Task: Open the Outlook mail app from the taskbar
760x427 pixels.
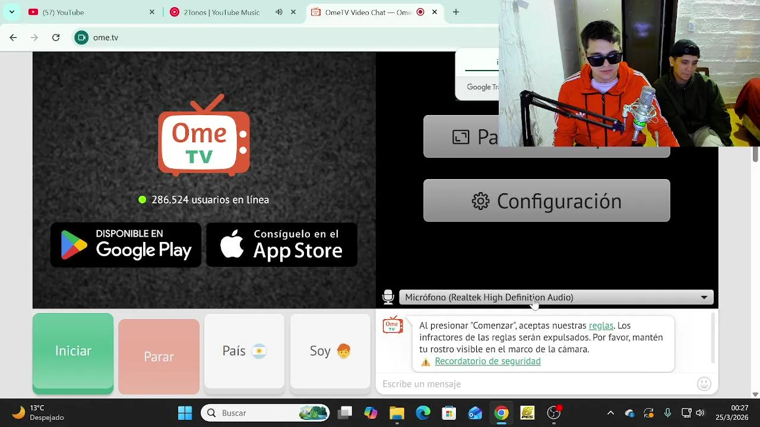Action: [475, 413]
